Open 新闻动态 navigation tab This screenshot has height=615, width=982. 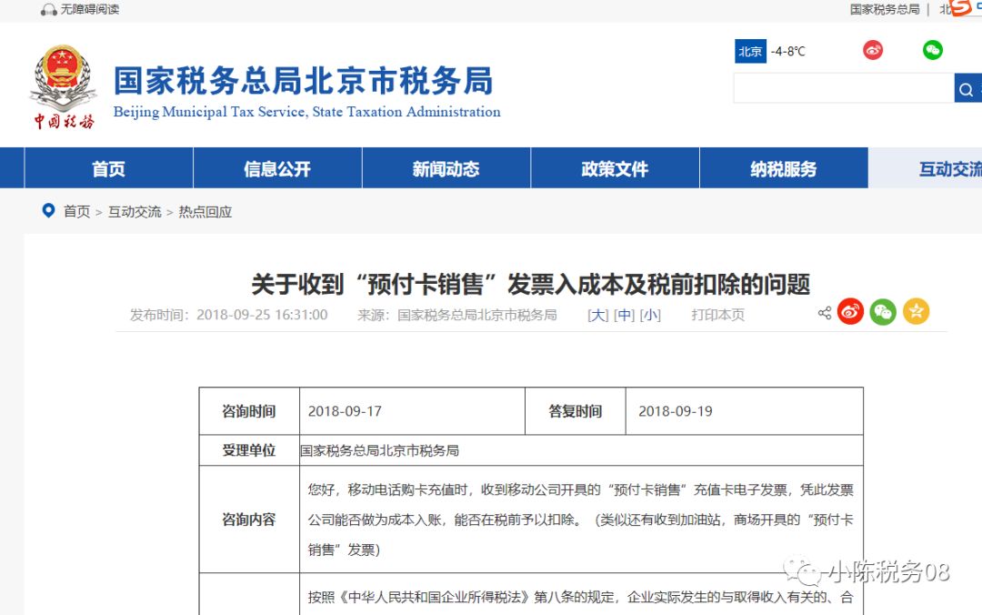(x=446, y=168)
